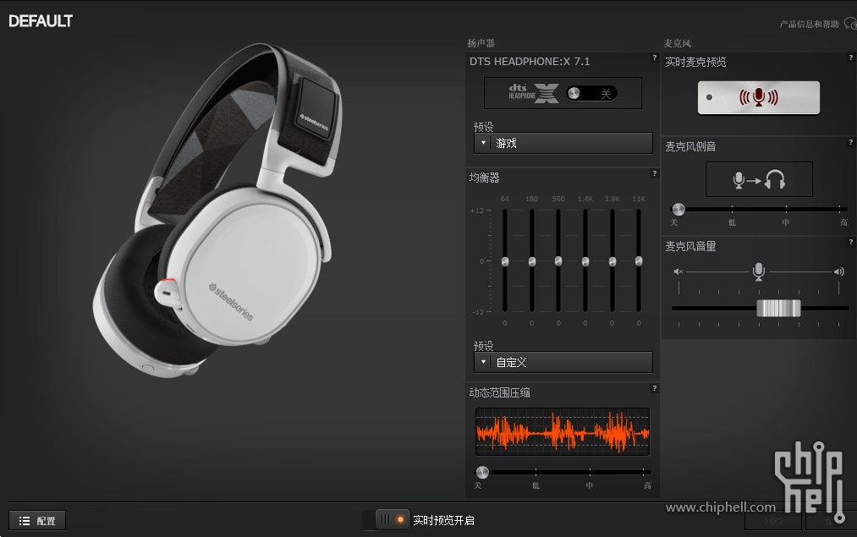Open the 配置 configurations list
The image size is (857, 537).
point(37,521)
